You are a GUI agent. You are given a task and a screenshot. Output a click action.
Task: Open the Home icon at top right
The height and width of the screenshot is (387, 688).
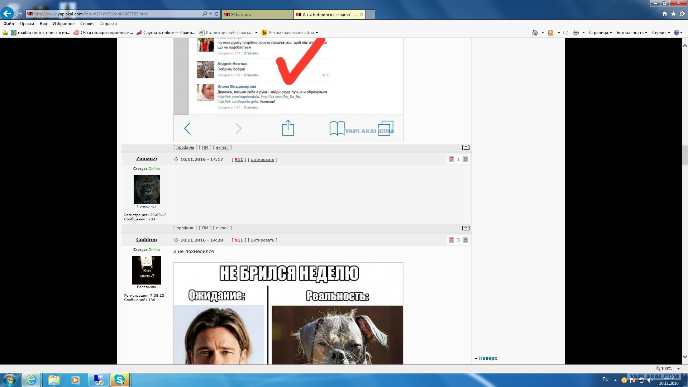point(665,14)
